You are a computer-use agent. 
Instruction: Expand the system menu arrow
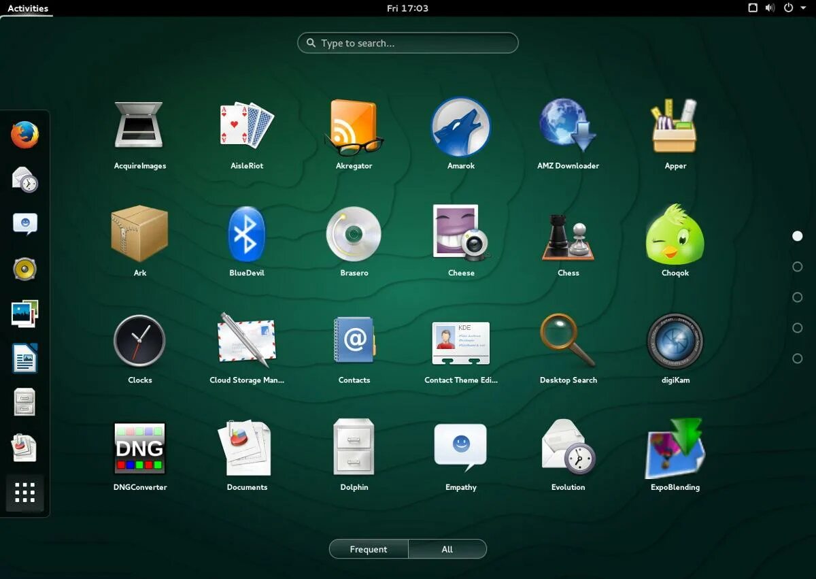click(803, 8)
